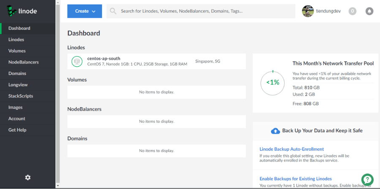The width and height of the screenshot is (380, 190).
Task: Select Longview in the sidebar
Action: [x=27, y=85]
